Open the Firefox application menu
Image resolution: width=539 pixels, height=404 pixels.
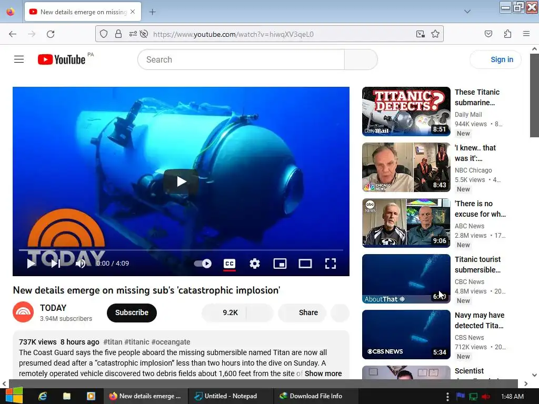(x=526, y=34)
